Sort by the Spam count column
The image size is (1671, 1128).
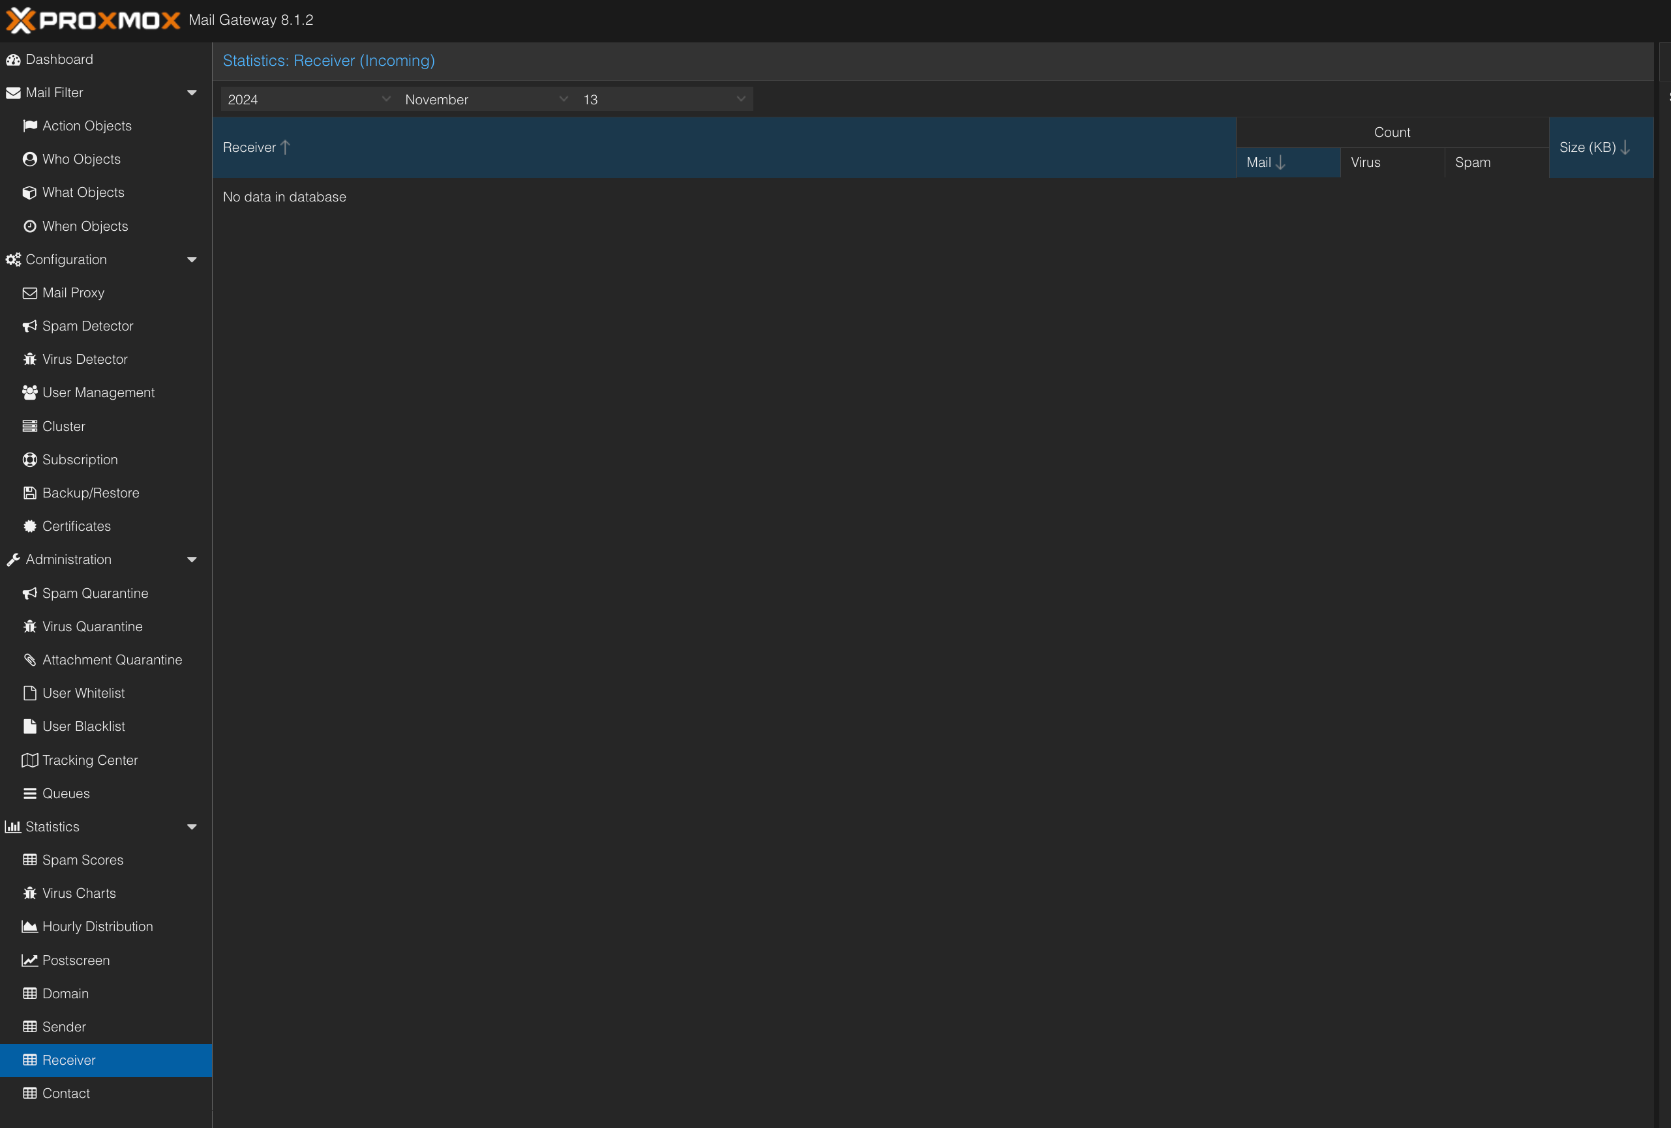pos(1496,162)
